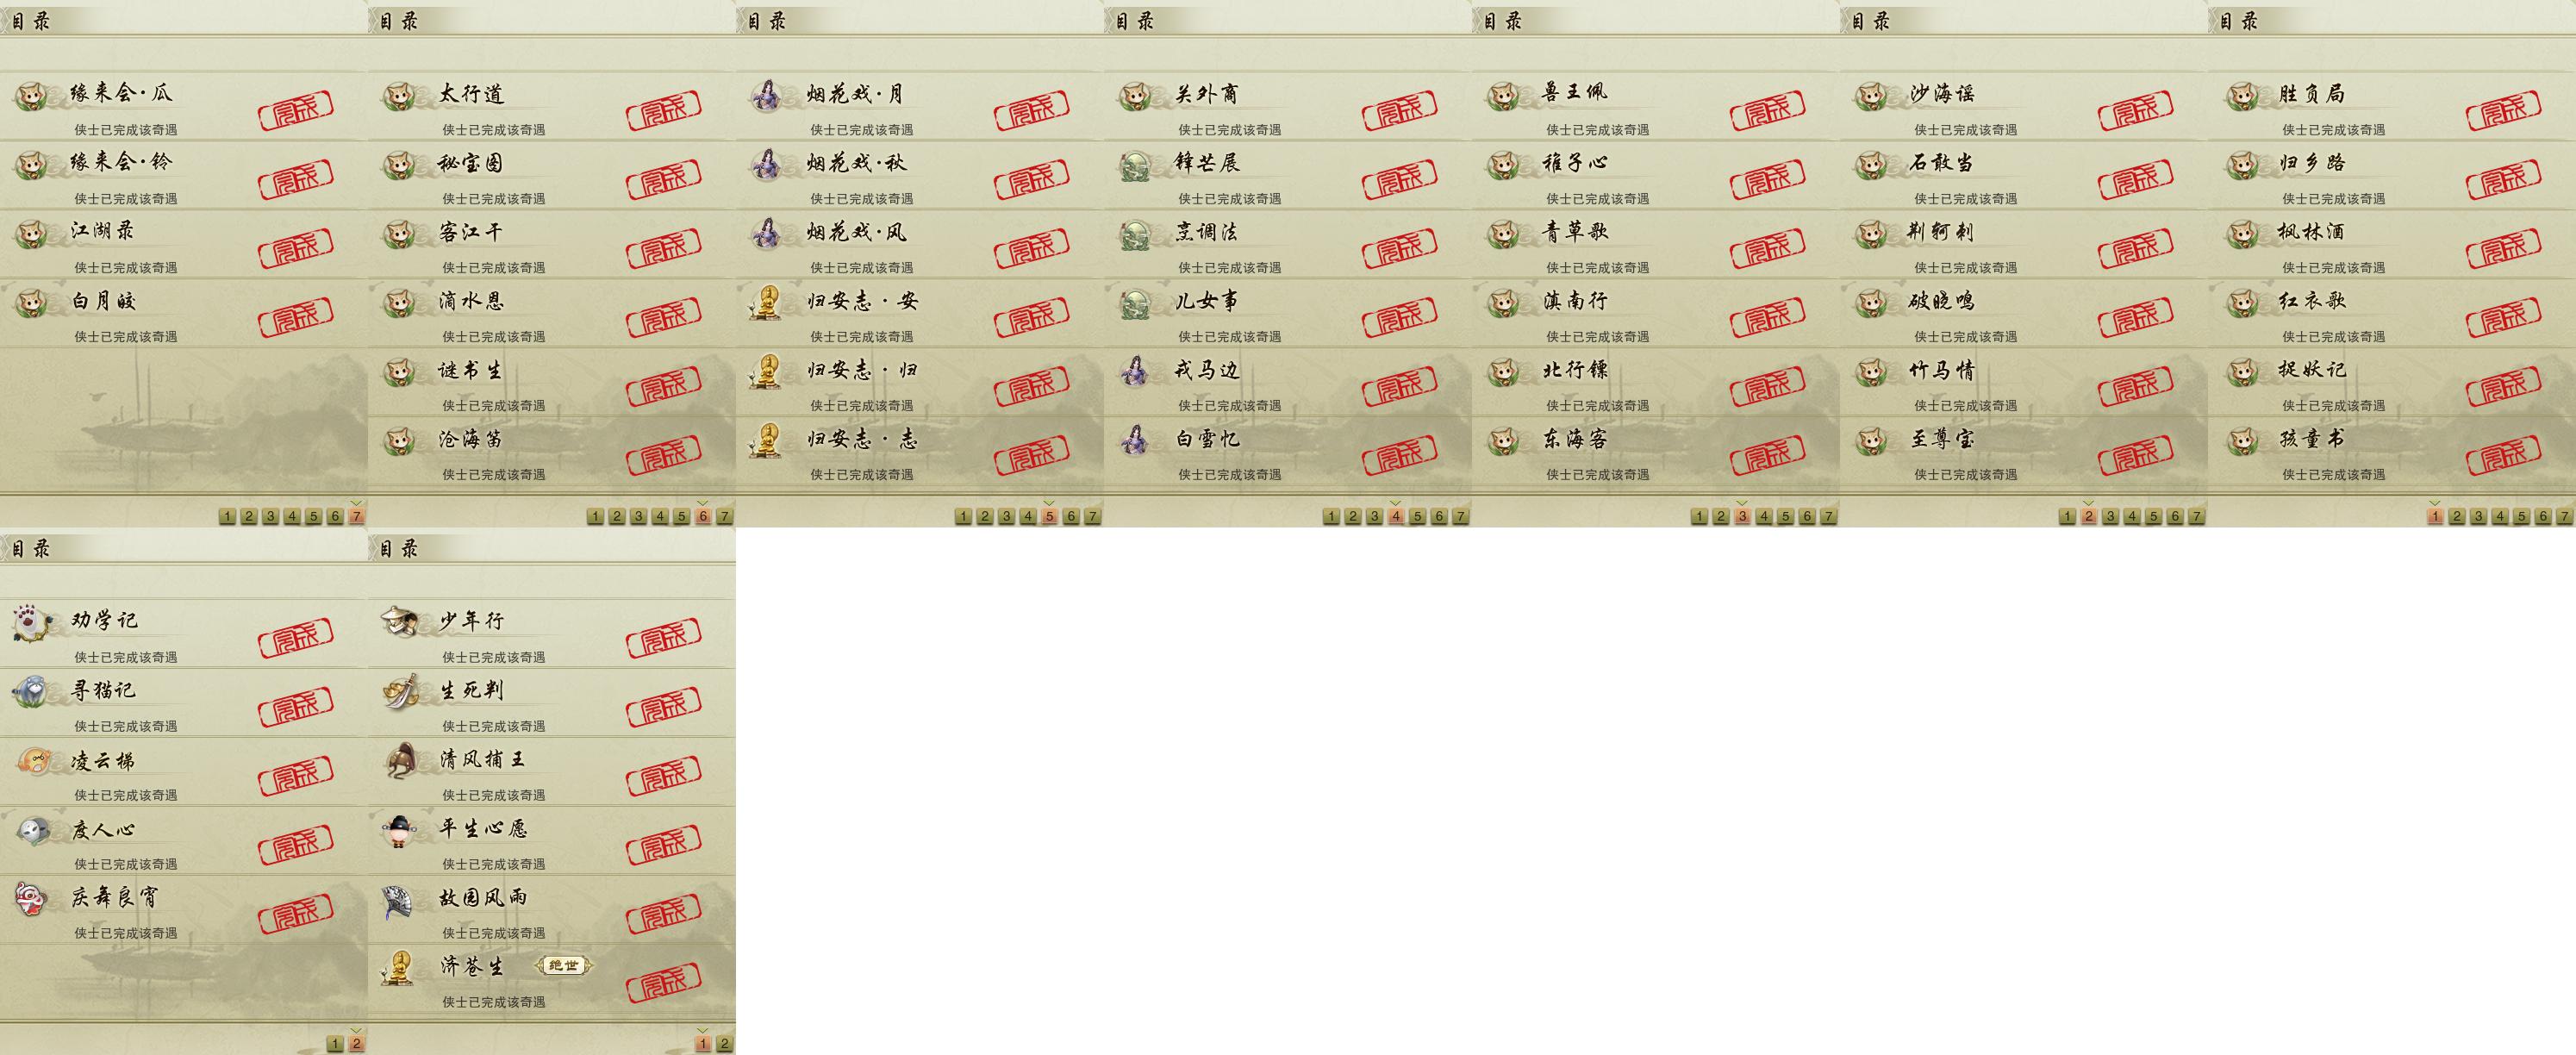Select the cat icon next to 寻猫记
Viewport: 2576px width, 1055px height.
[33, 691]
